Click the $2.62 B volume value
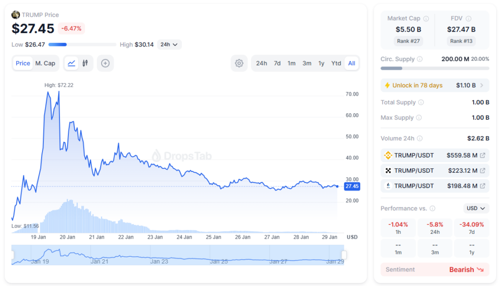 (x=478, y=139)
